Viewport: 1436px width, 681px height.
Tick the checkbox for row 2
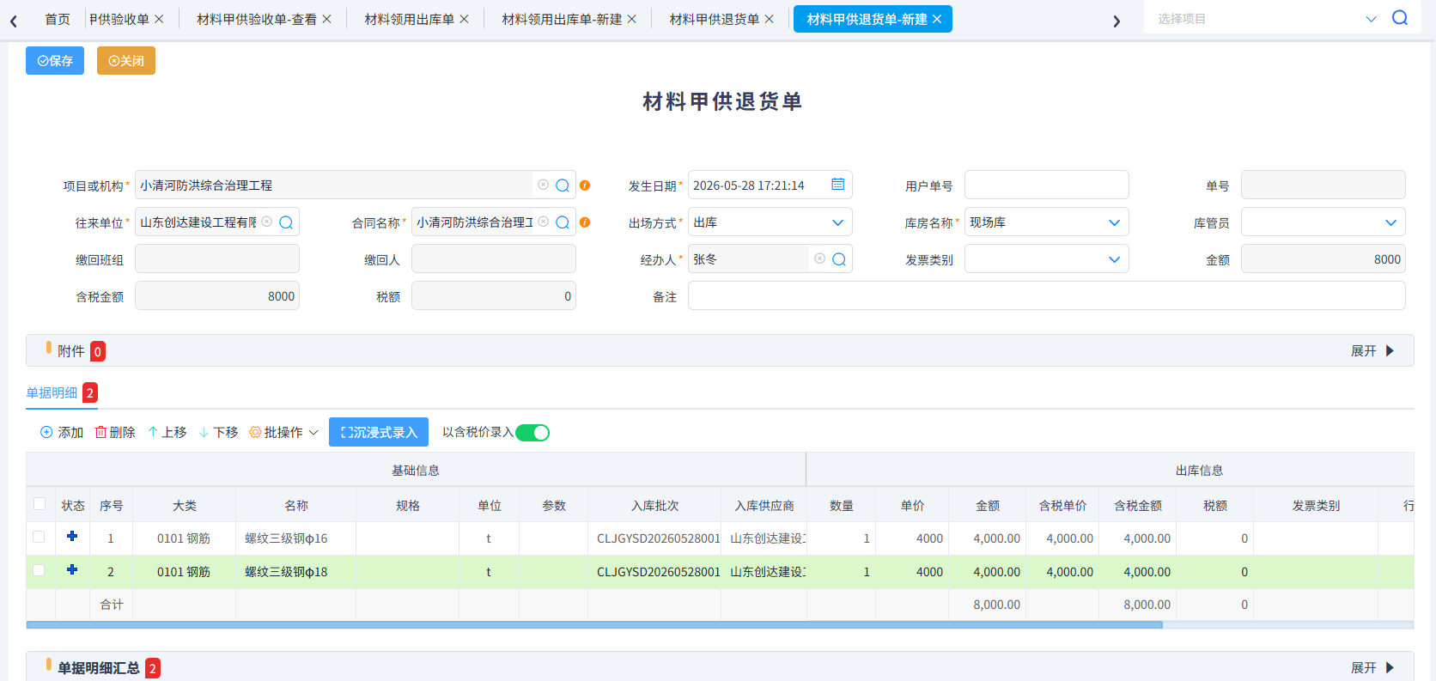coord(39,570)
